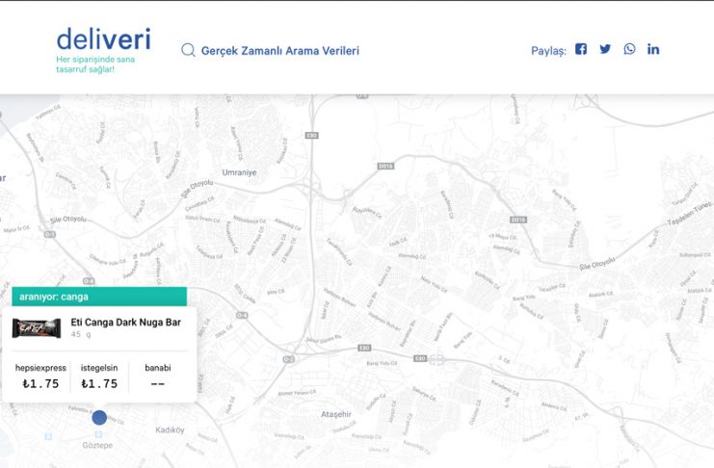
Task: Click the istegelsin vendor label
Action: [99, 368]
